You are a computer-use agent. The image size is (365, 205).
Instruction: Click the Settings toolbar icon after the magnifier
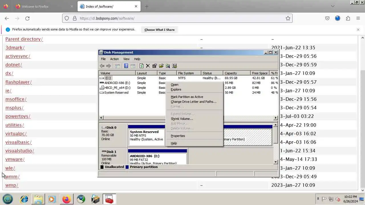pyautogui.click(x=175, y=66)
